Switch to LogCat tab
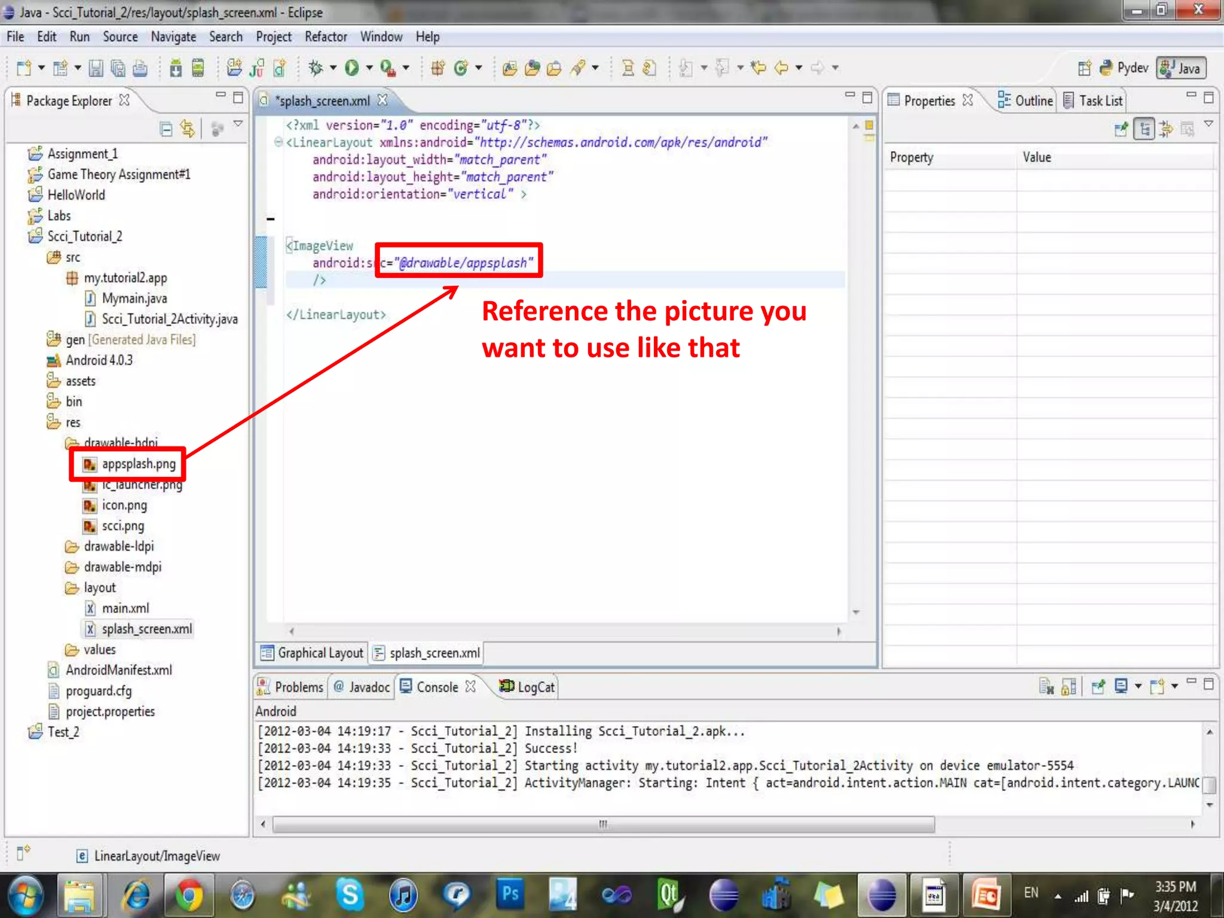This screenshot has width=1224, height=918. (x=528, y=687)
